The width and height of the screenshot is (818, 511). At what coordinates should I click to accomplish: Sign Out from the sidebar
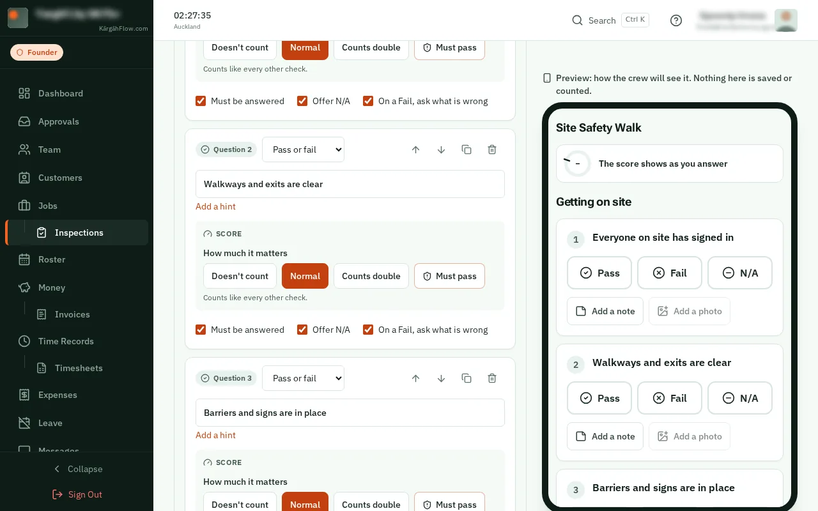77,494
